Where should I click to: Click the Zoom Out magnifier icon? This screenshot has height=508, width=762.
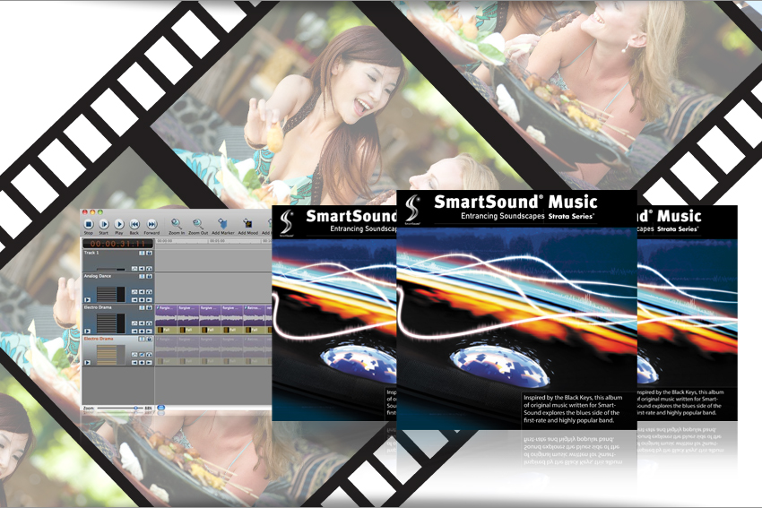coord(198,224)
